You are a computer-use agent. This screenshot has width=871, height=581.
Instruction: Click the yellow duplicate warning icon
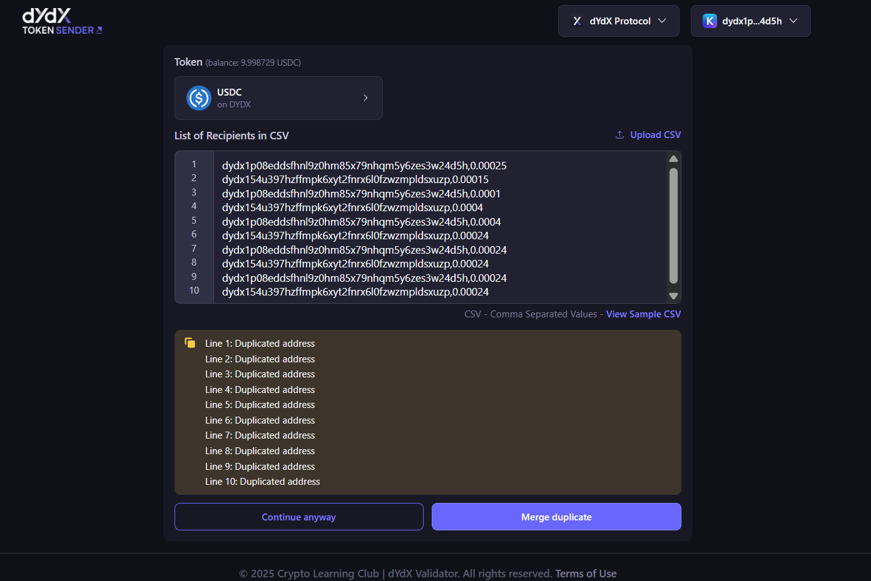pos(190,343)
